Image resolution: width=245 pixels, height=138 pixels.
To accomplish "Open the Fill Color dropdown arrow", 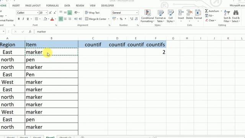I will tap(49, 19).
